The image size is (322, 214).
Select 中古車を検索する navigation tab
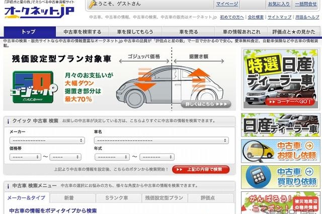click(83, 32)
